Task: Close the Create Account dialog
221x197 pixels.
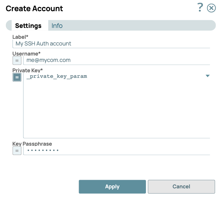Action: coord(211,8)
